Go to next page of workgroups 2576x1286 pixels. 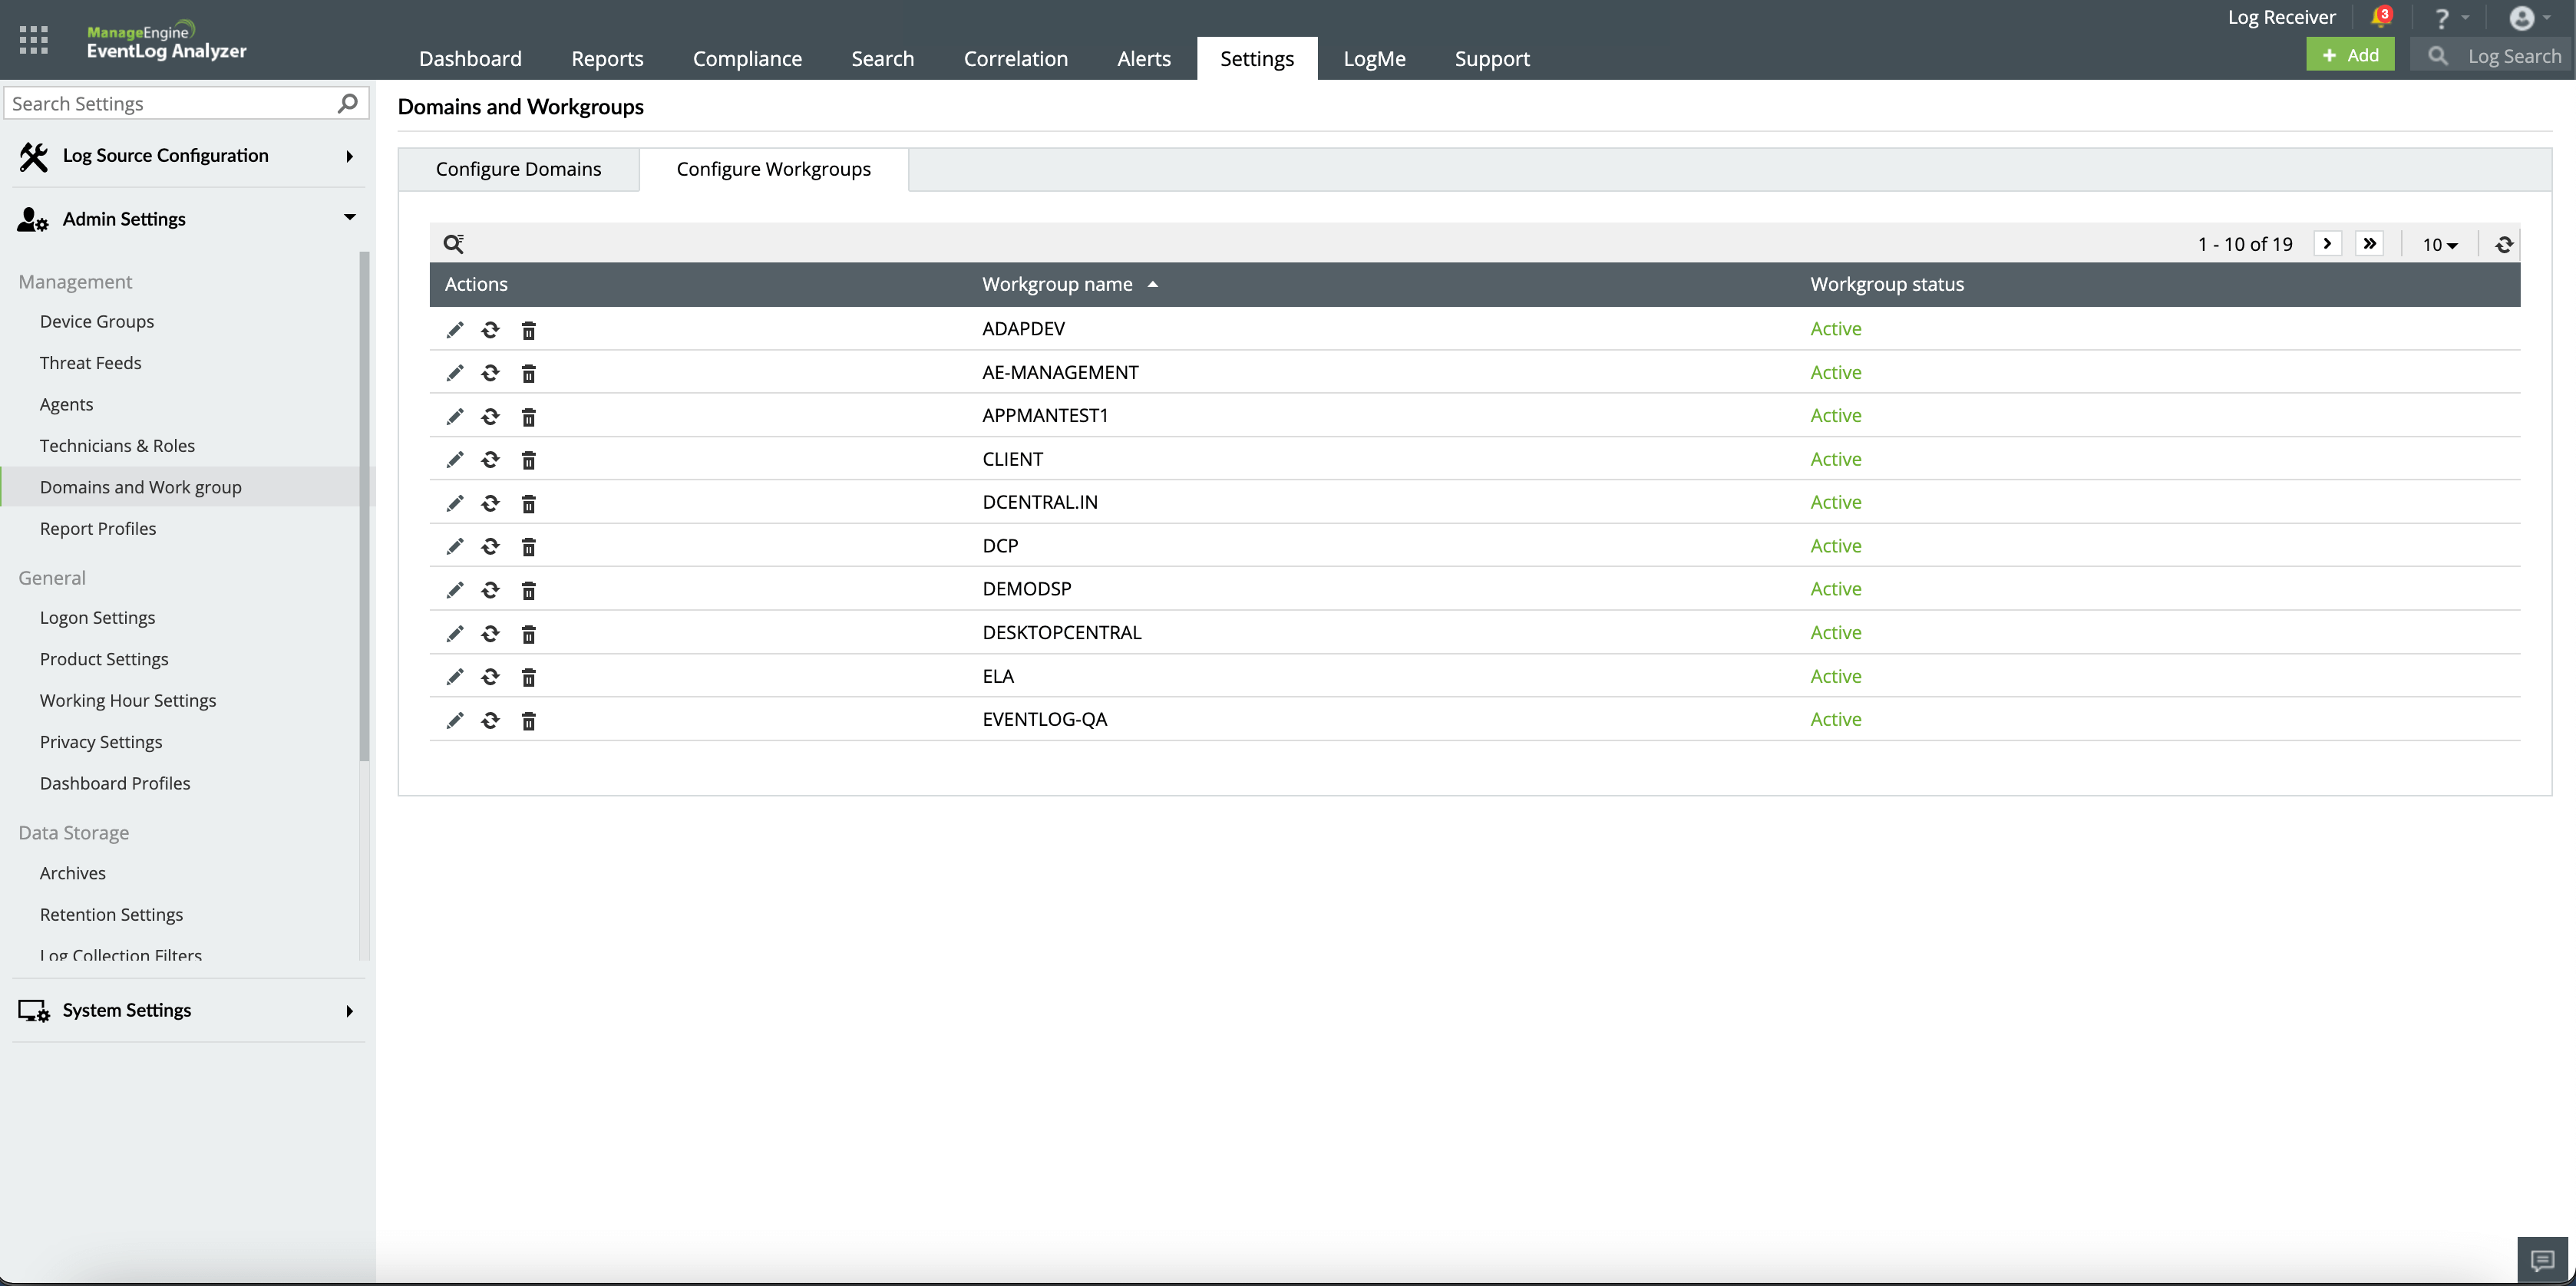(x=2327, y=244)
